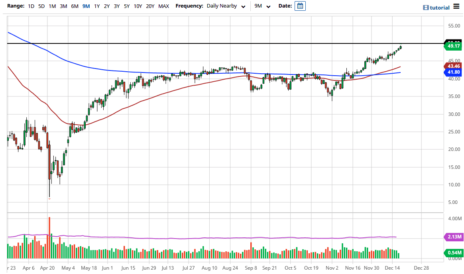Viewport: 464px width, 274px height.
Task: Select the currently active 9M range
Action: pyautogui.click(x=85, y=6)
